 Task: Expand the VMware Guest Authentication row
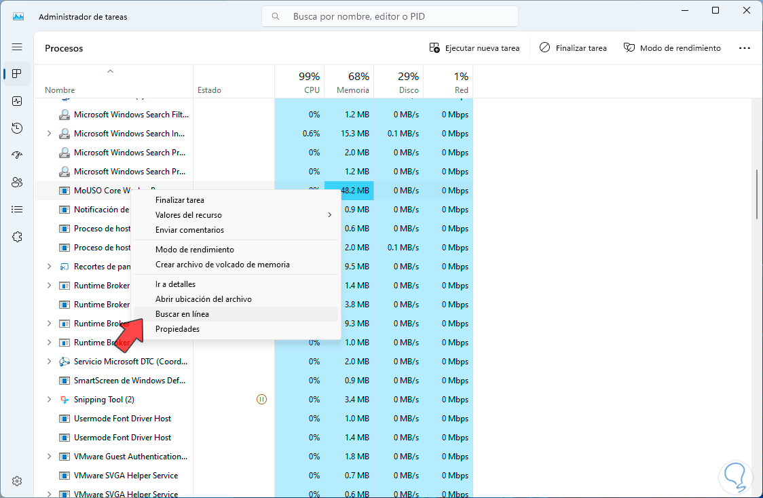tap(49, 457)
